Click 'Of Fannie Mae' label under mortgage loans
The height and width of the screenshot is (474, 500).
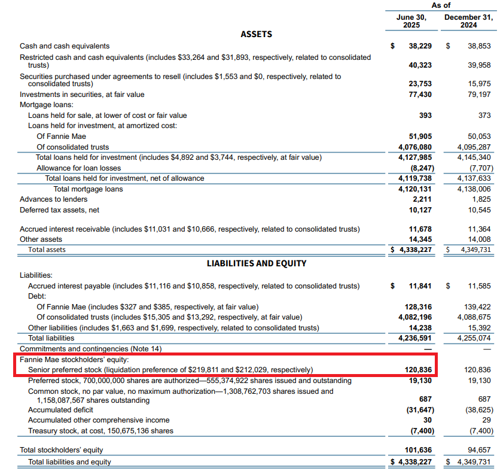(61, 136)
